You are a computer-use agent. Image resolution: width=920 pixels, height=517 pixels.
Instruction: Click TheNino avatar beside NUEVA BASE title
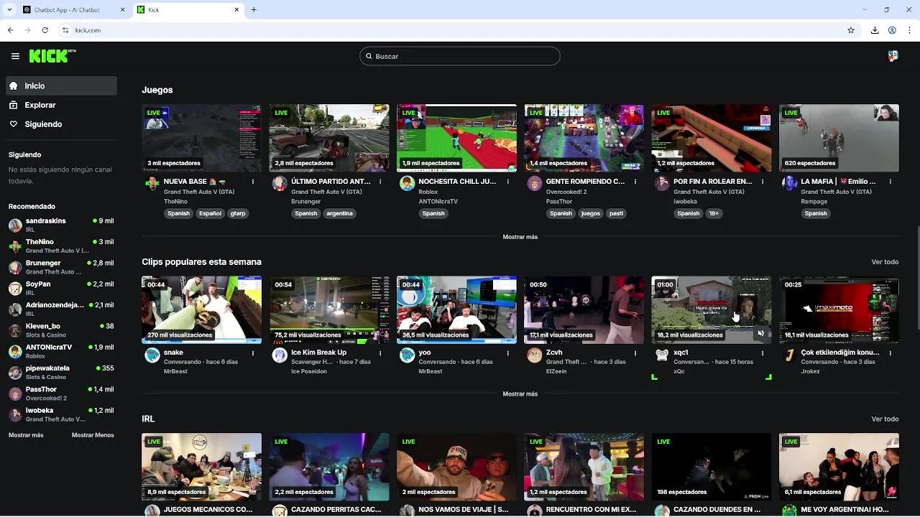point(152,183)
